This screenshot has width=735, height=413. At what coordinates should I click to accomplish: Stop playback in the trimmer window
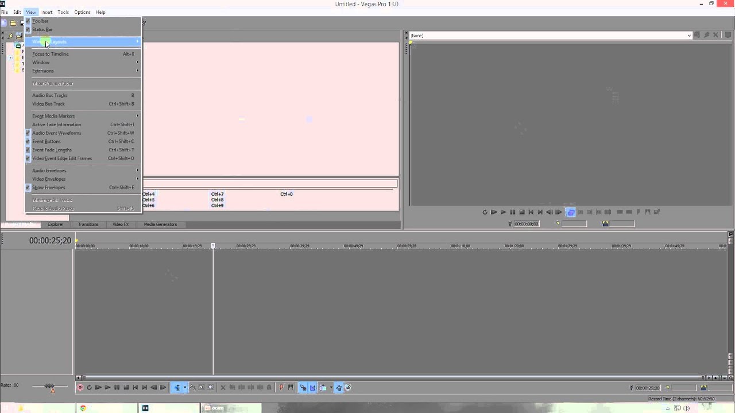[521, 212]
